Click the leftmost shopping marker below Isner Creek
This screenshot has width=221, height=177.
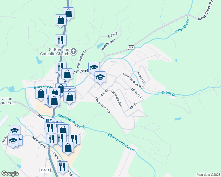(41, 95)
